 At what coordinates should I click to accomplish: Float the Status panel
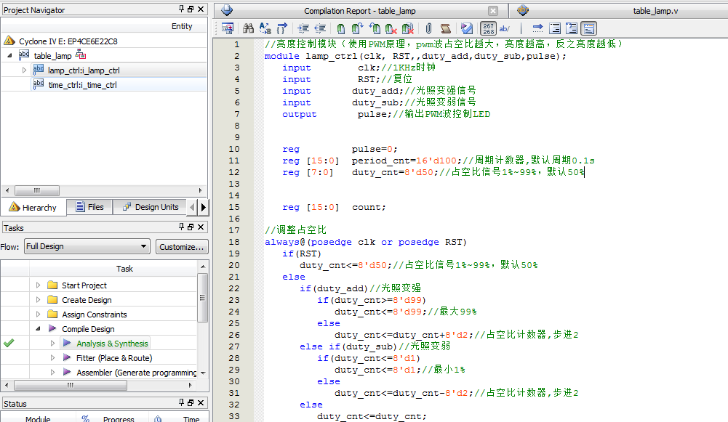191,402
